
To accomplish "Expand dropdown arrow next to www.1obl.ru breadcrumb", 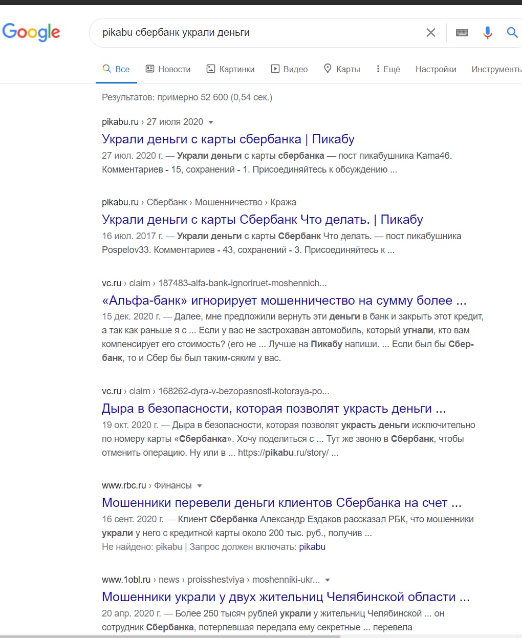I will tap(328, 580).
